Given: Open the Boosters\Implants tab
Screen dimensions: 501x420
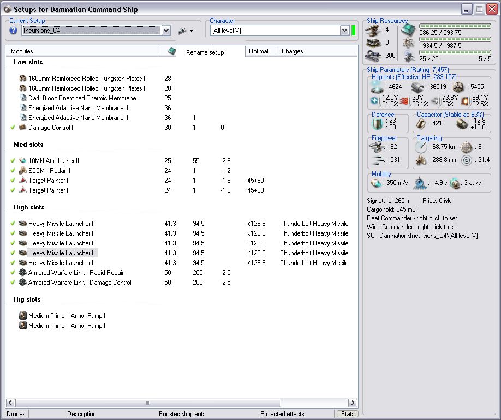Looking at the screenshot, I should (x=182, y=414).
